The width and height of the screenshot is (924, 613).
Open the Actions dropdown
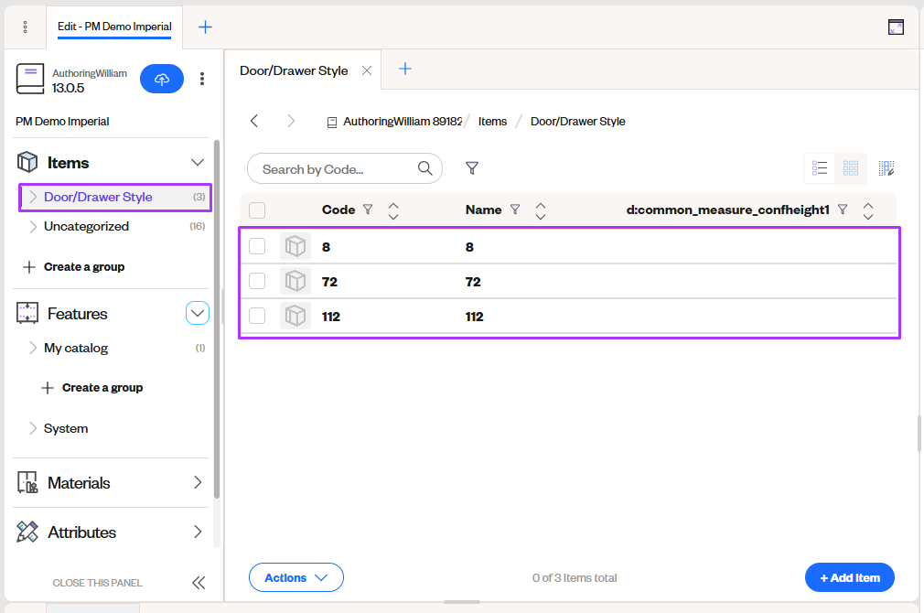click(x=295, y=577)
